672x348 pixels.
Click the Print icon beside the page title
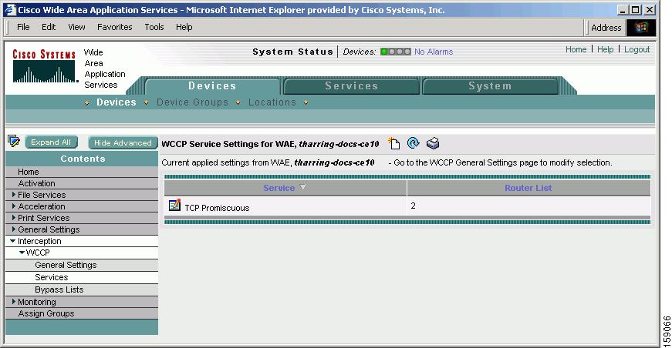click(x=433, y=143)
